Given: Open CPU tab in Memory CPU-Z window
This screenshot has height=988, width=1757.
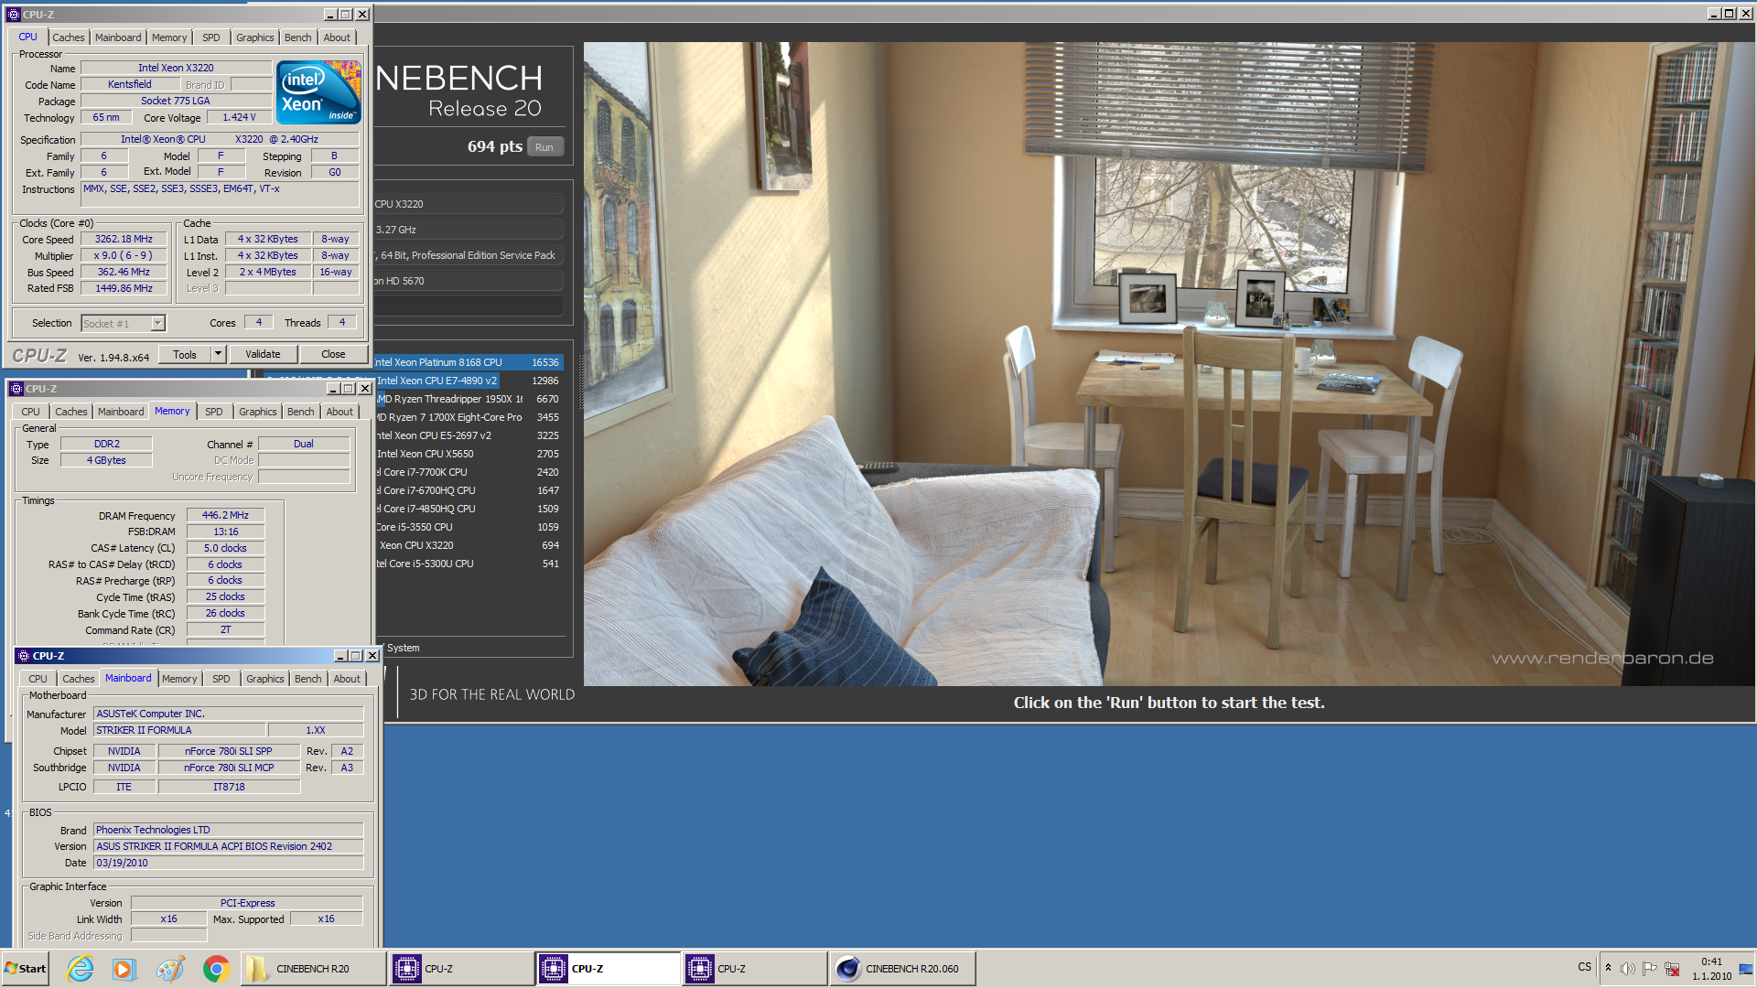Looking at the screenshot, I should tap(31, 412).
